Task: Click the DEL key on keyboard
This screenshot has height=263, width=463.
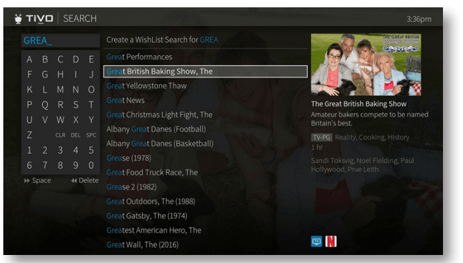Action: [x=76, y=135]
